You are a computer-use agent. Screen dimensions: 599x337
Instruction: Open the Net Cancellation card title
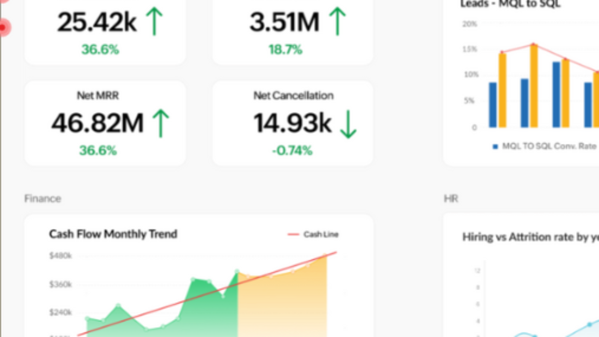point(293,95)
